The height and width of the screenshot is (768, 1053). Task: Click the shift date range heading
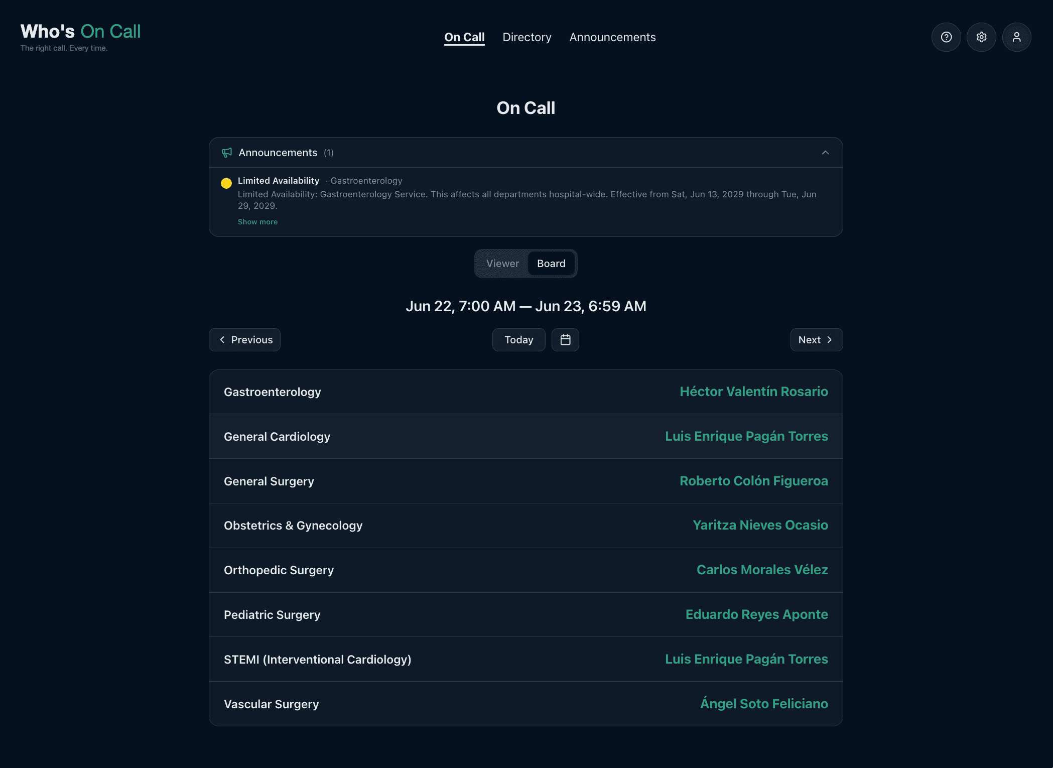pos(525,306)
